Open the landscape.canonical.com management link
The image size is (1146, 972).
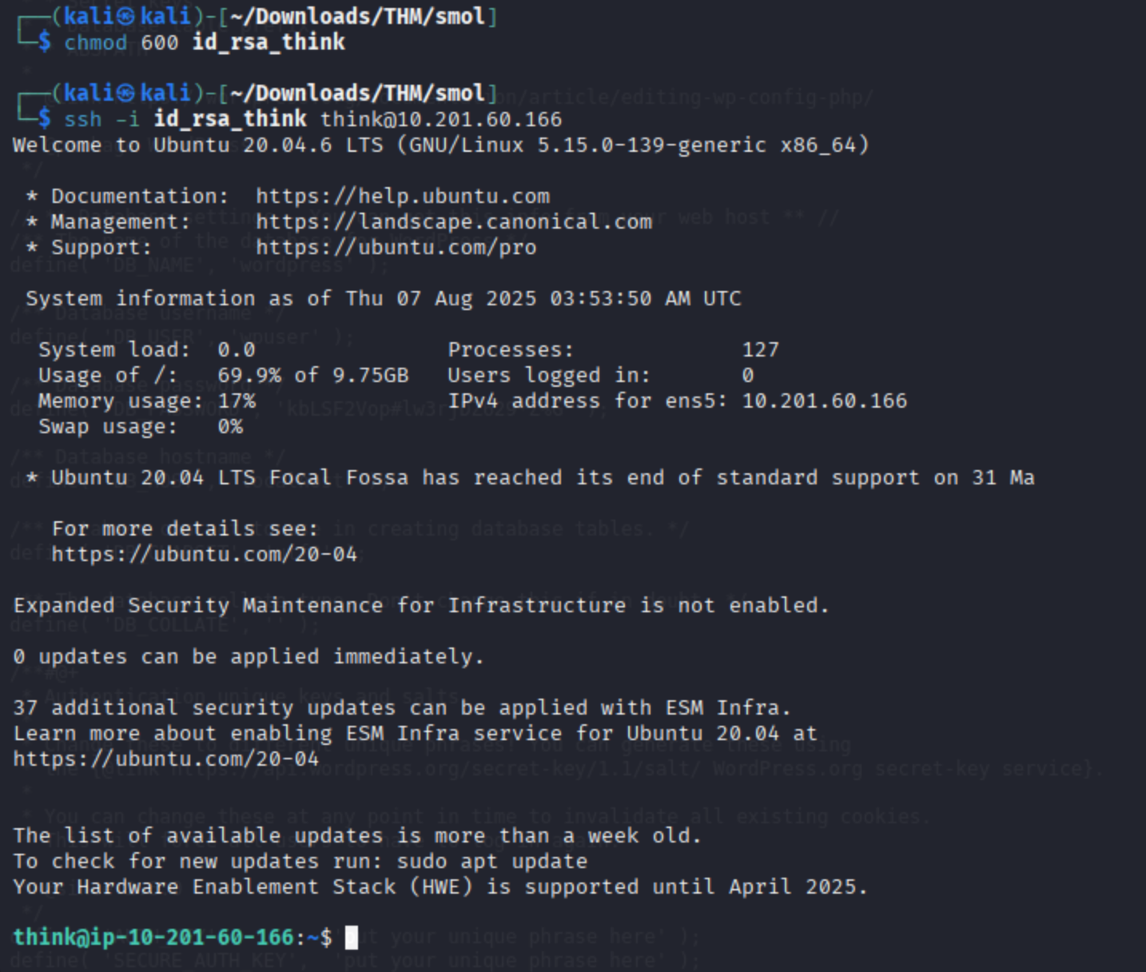[453, 221]
